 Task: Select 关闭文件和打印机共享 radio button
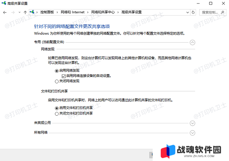point(56,114)
